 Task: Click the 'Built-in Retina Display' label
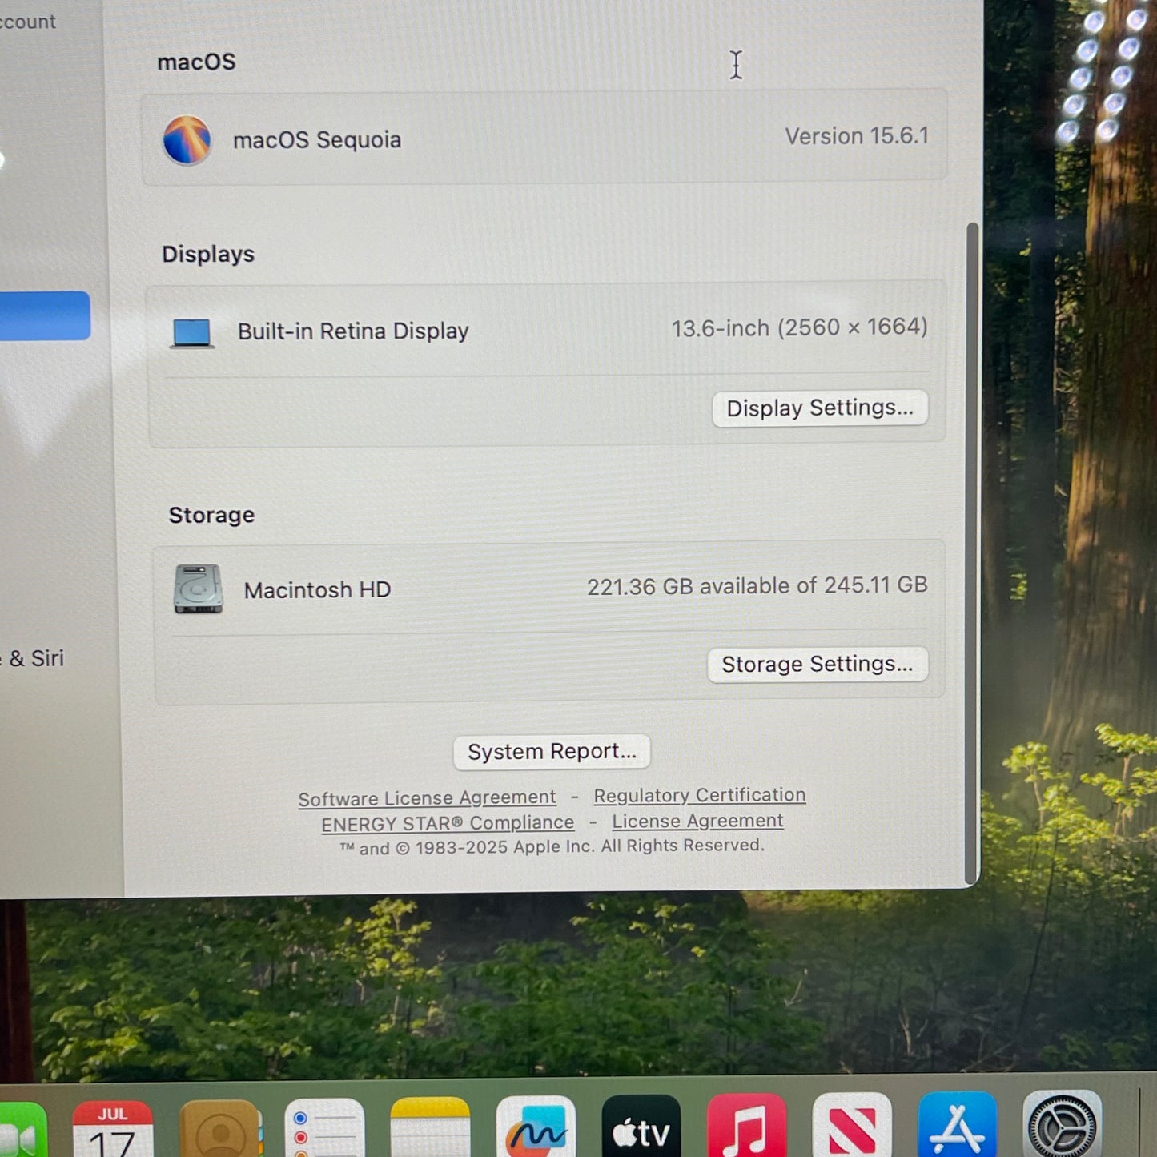pos(353,331)
